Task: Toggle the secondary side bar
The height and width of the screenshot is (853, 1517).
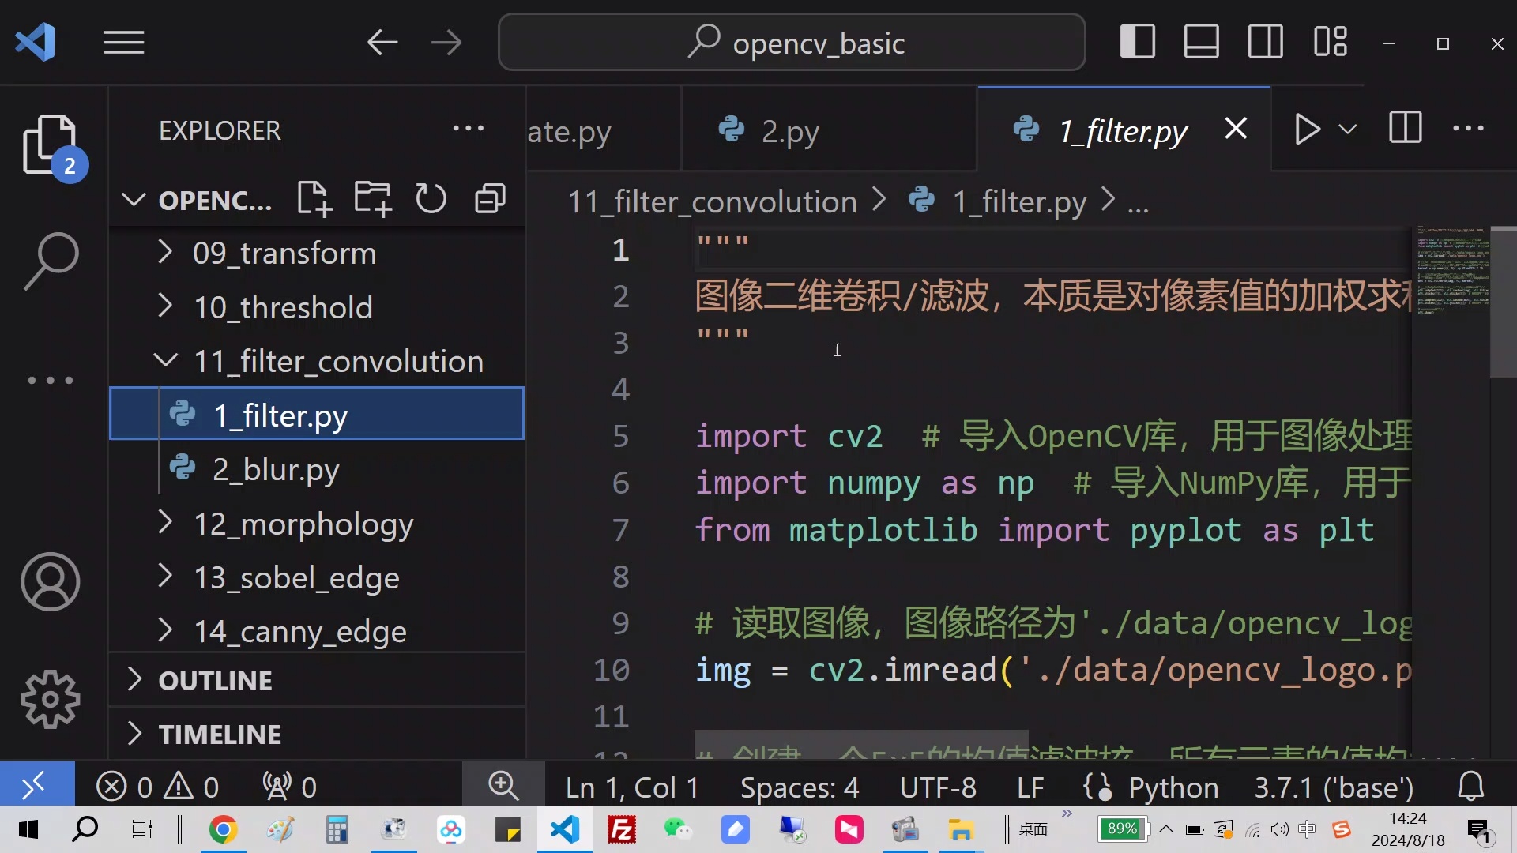Action: click(x=1265, y=41)
